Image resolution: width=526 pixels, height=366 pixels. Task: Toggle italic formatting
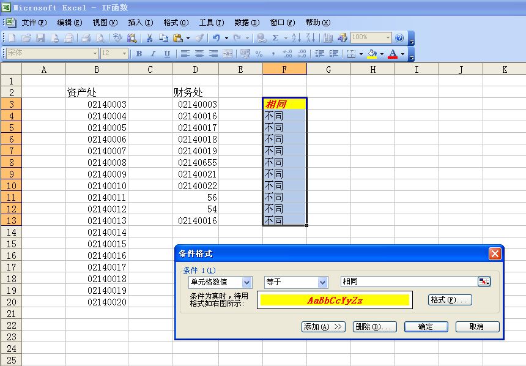[x=153, y=54]
